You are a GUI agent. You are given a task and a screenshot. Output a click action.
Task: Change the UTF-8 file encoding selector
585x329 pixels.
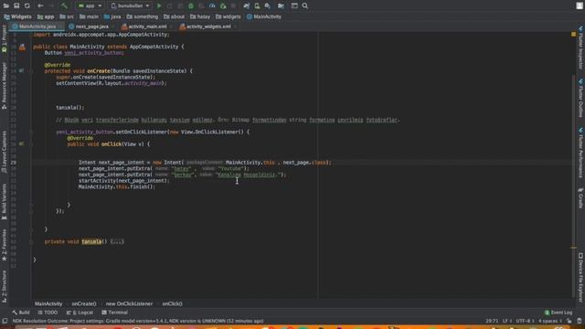coord(525,321)
